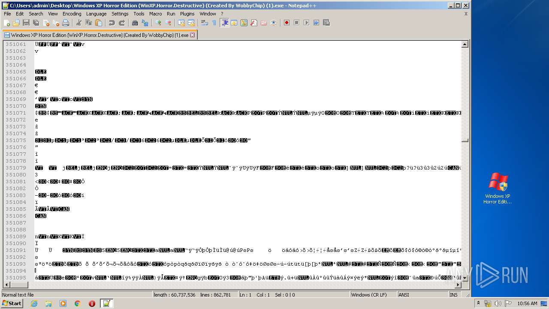The image size is (549, 309).
Task: Open the Edit menu
Action: [20, 14]
